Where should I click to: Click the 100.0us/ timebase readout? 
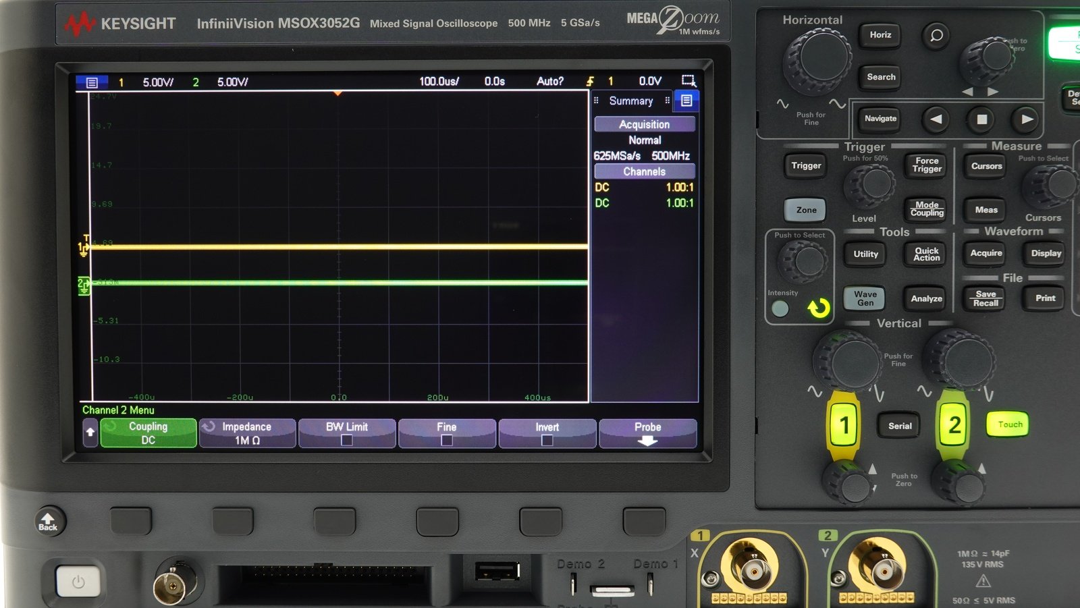(x=439, y=82)
